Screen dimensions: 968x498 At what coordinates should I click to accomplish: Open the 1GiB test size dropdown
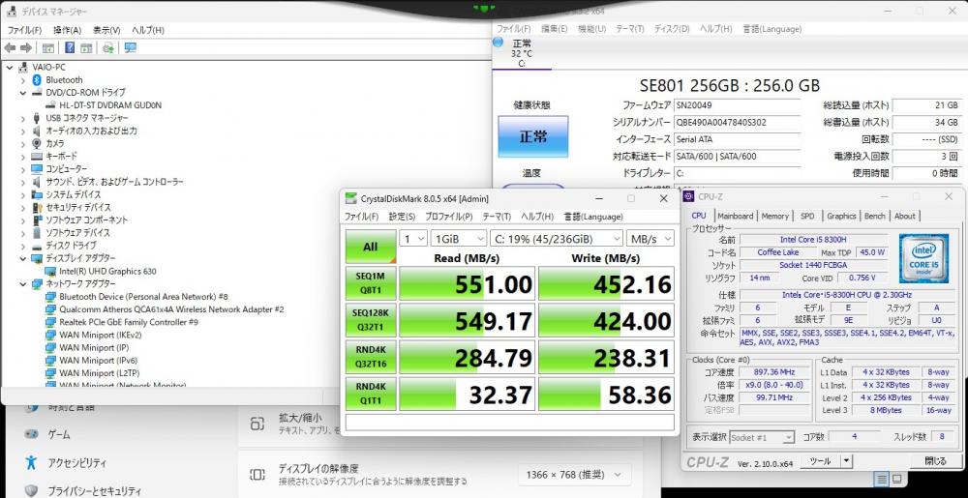point(459,239)
